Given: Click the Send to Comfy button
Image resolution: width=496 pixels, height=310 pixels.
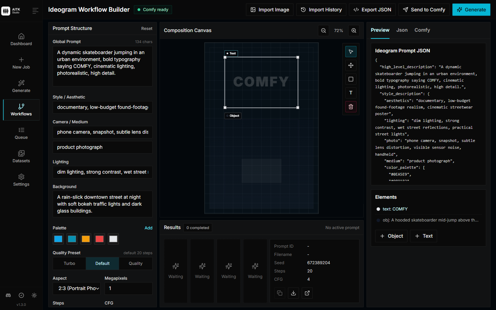Looking at the screenshot, I should coord(424,10).
